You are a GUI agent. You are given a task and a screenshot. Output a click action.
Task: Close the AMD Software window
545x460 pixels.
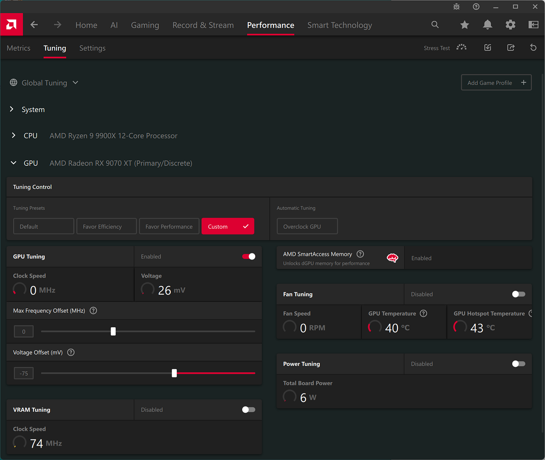coord(535,7)
